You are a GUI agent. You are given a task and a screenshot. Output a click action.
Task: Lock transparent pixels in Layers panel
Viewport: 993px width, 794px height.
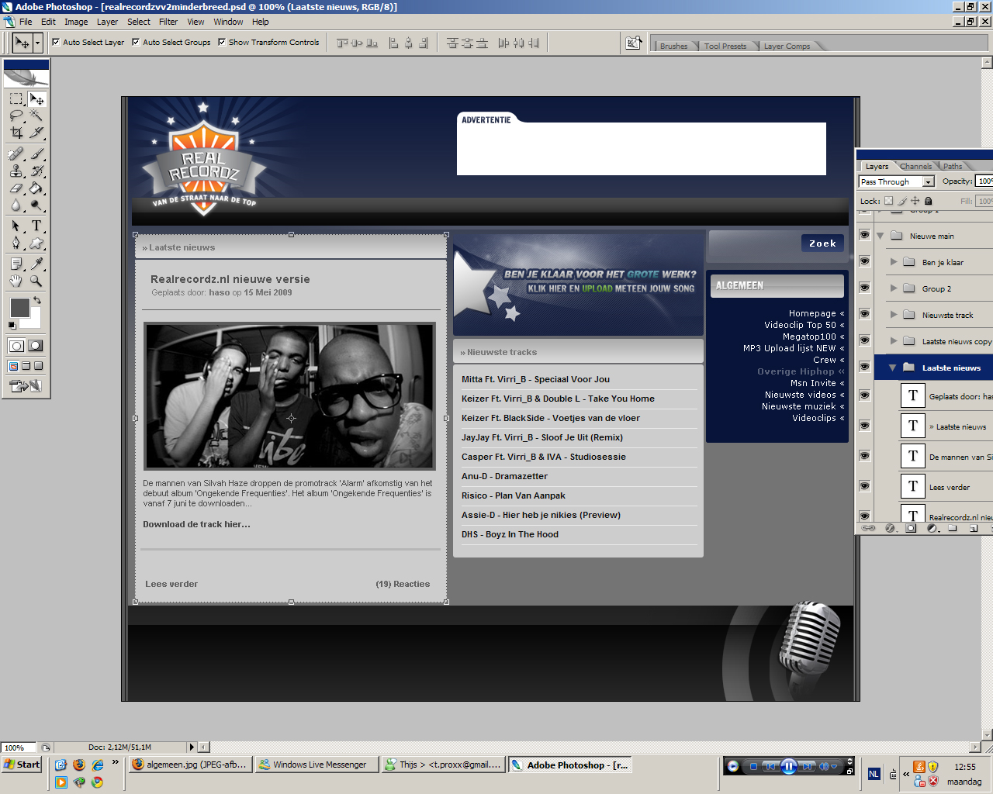(x=889, y=201)
